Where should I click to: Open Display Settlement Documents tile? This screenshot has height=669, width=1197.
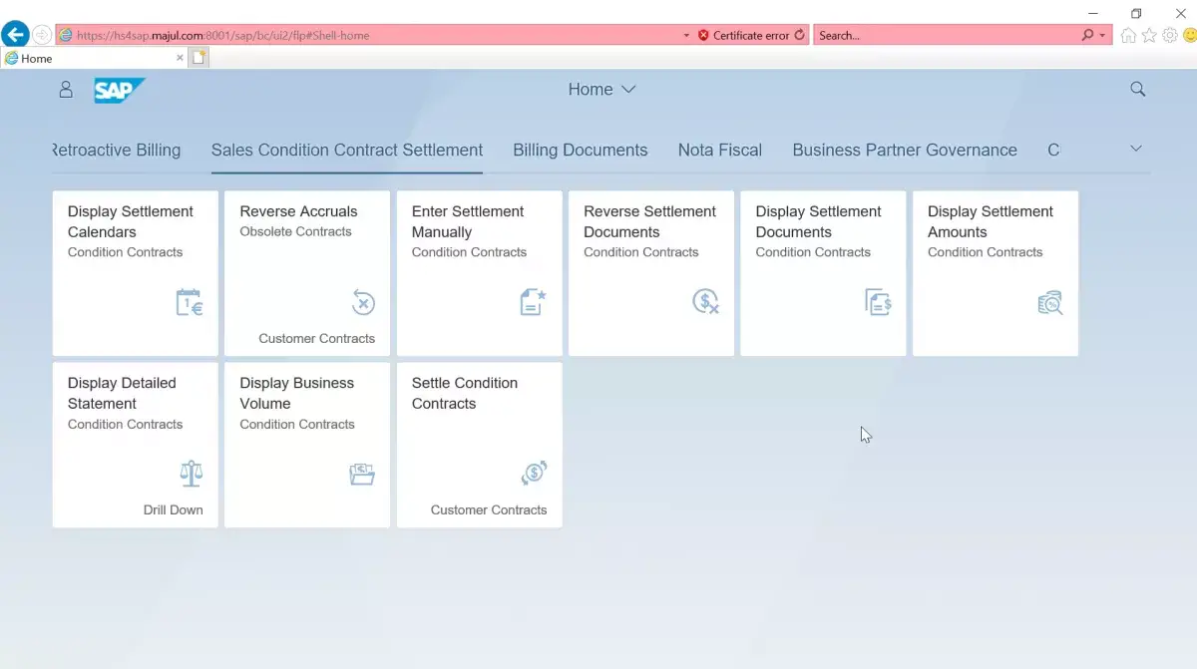tap(823, 273)
